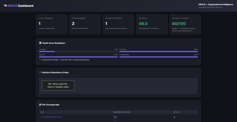
Task: Click the Freshness 25/25 score value
Action: coord(196,50)
